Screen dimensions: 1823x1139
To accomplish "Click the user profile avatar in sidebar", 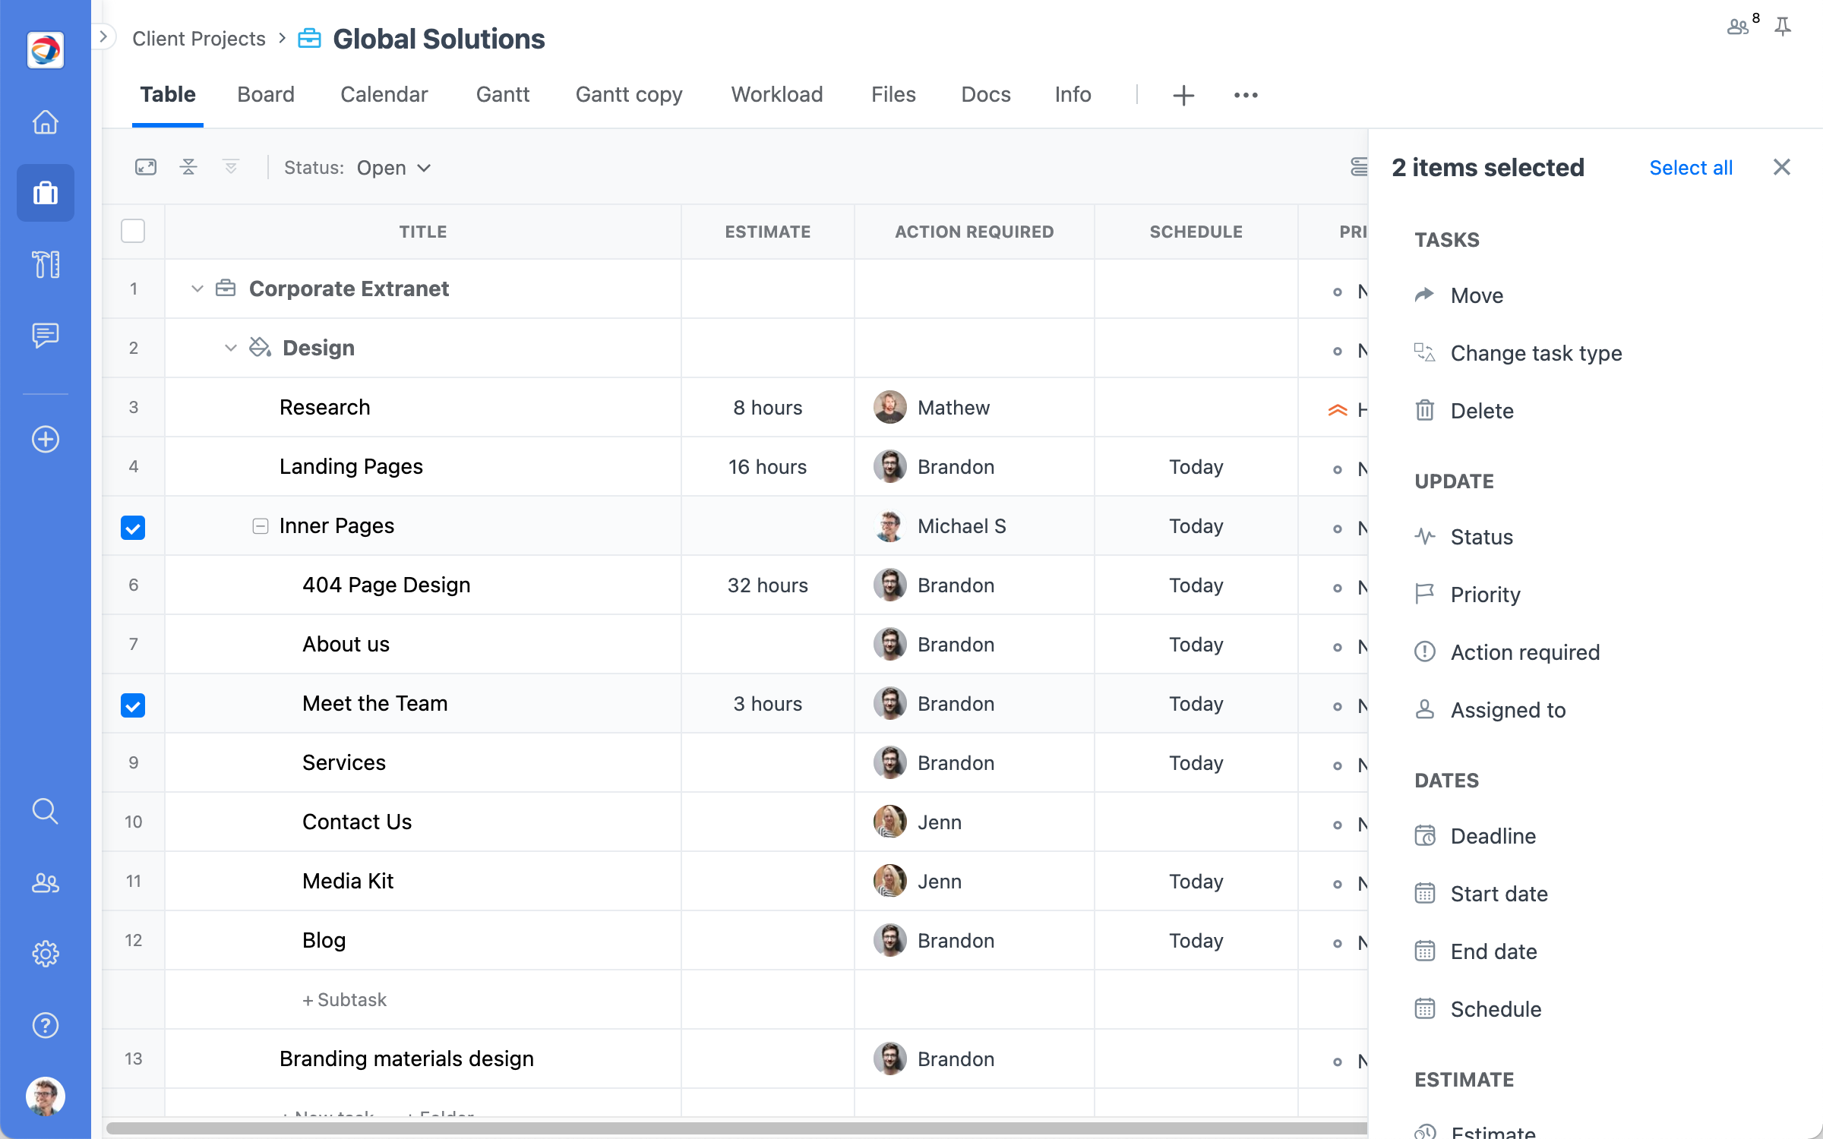I will pyautogui.click(x=46, y=1096).
